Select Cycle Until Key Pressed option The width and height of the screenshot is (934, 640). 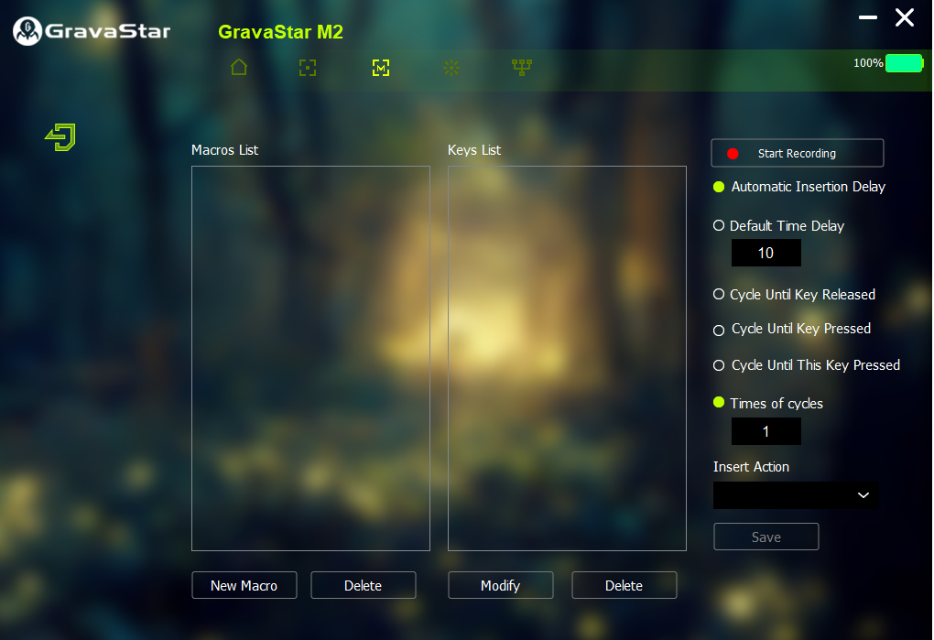(x=720, y=330)
